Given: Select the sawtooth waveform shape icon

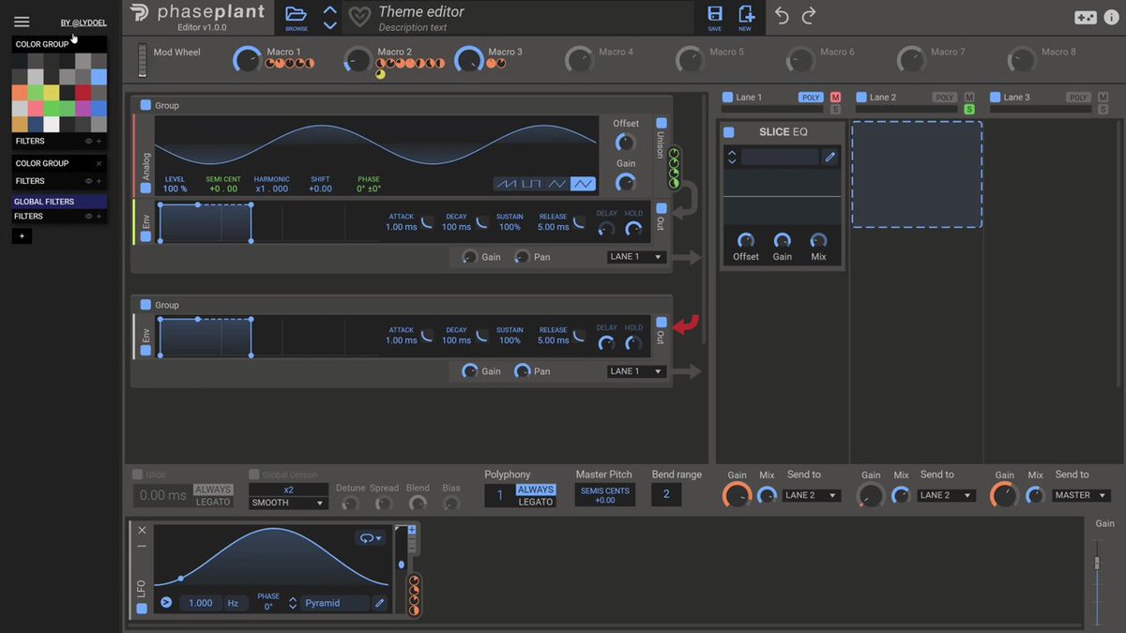Looking at the screenshot, I should (507, 184).
